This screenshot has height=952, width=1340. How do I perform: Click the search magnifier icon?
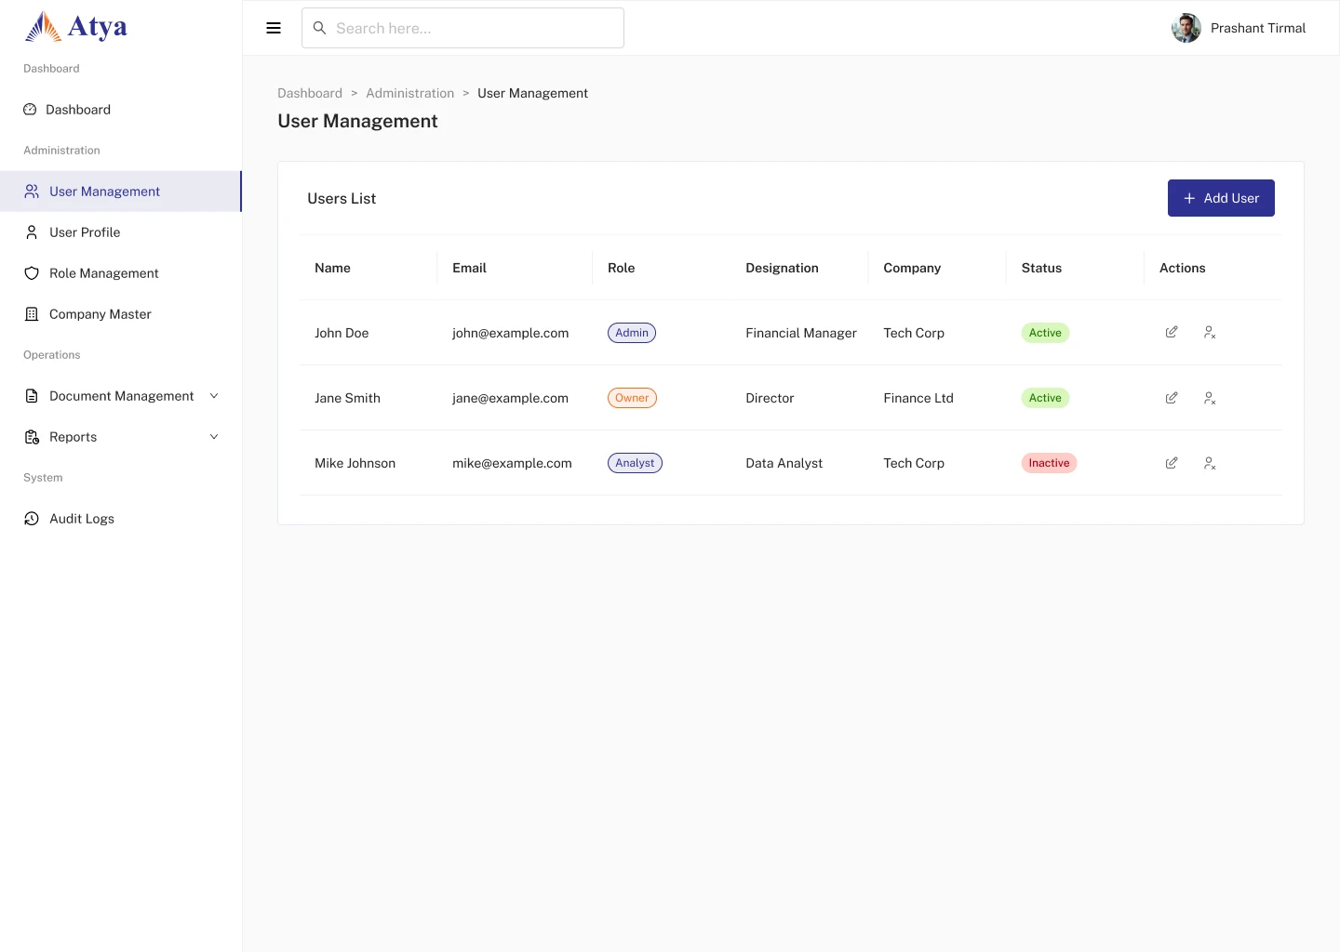tap(319, 28)
